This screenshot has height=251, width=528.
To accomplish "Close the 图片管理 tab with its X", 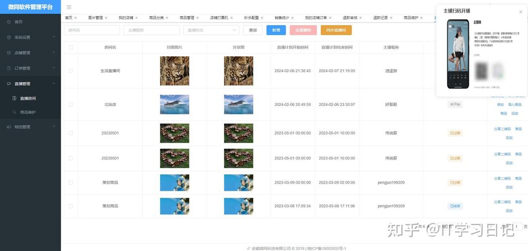I will (x=106, y=18).
